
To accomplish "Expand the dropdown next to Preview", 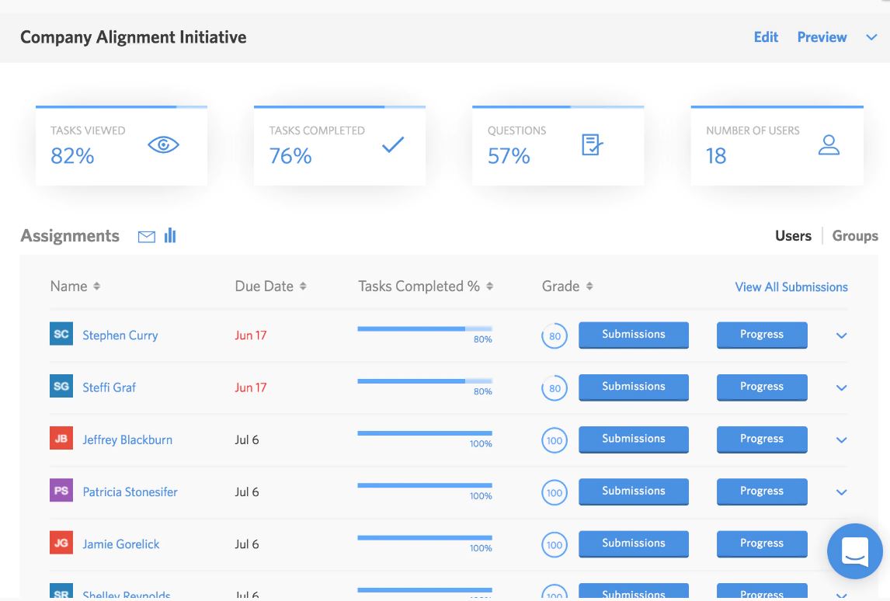I will point(871,37).
